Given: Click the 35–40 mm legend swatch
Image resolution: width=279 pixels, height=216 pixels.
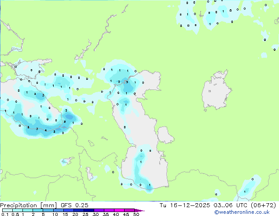Looking at the screenshot, I should 109,210.
